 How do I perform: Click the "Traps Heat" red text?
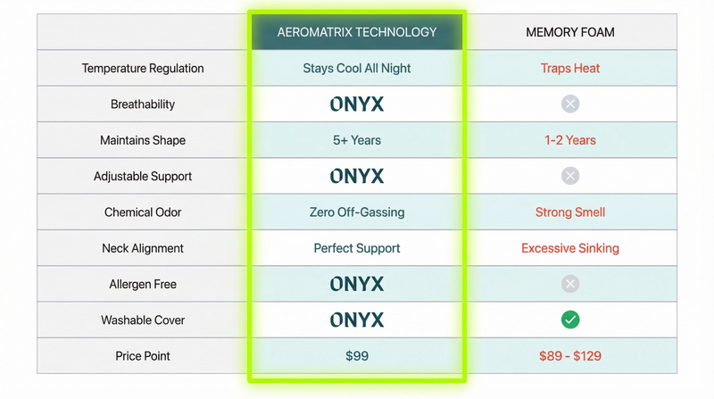[570, 69]
